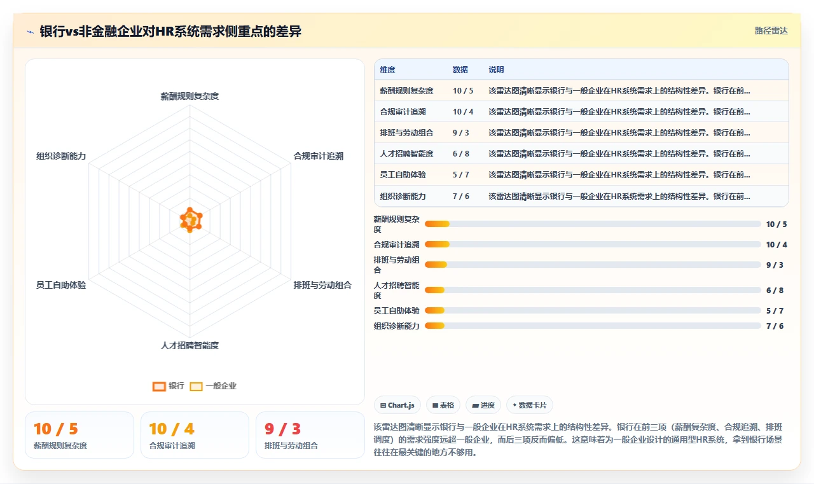Click the 员工自助体验 progress bar
This screenshot has height=484, width=814.
click(593, 310)
